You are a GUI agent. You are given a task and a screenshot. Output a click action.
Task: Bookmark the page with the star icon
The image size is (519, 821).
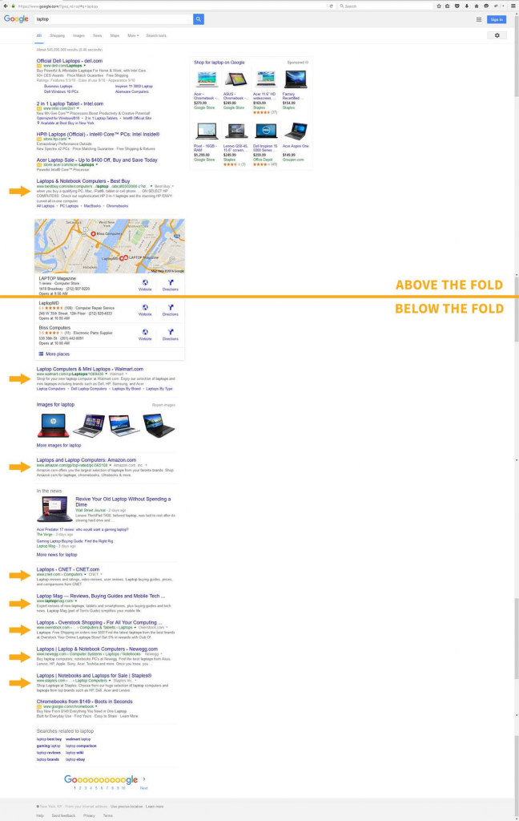438,6
